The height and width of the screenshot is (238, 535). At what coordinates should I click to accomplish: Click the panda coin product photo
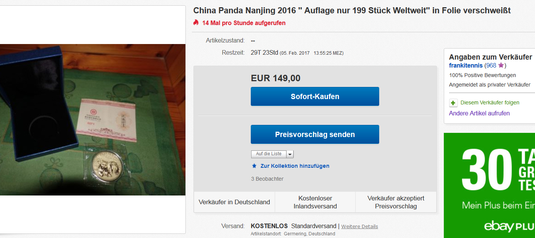(x=93, y=120)
